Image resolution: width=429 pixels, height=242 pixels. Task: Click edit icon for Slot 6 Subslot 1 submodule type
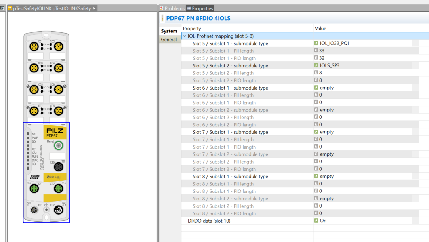[x=316, y=88]
